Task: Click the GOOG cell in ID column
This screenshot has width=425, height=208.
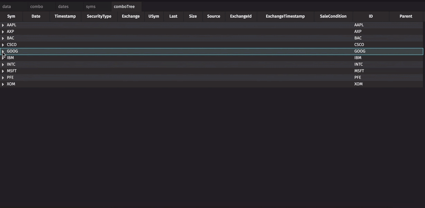Action: (x=371, y=51)
